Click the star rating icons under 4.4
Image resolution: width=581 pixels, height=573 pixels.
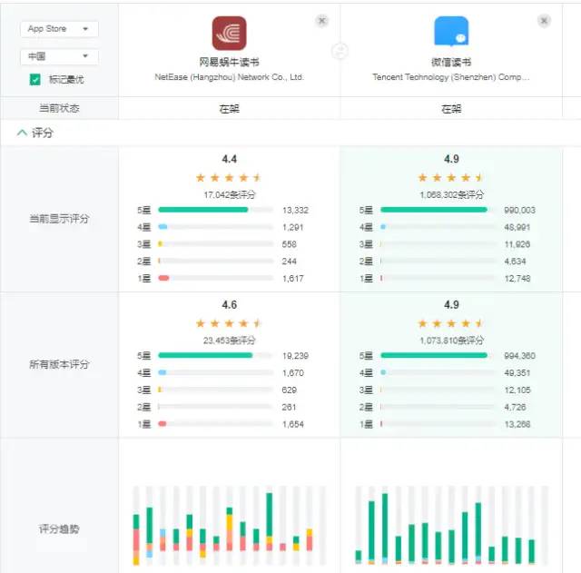(229, 178)
